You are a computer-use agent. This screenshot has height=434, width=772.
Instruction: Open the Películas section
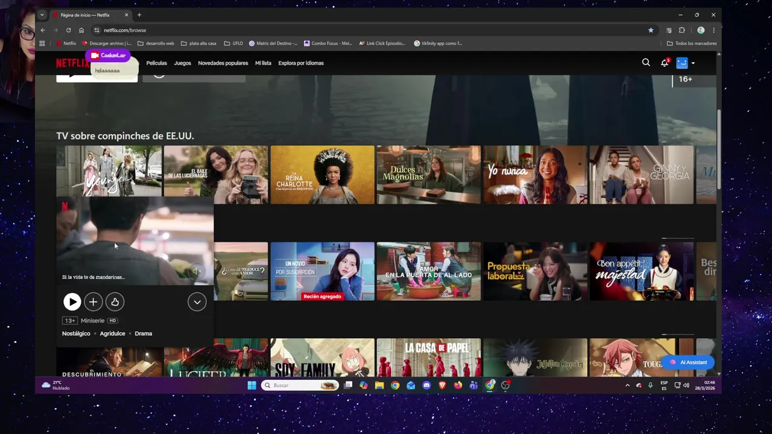click(156, 63)
